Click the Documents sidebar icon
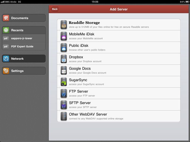The width and height of the screenshot is (190, 142). [x=6, y=18]
